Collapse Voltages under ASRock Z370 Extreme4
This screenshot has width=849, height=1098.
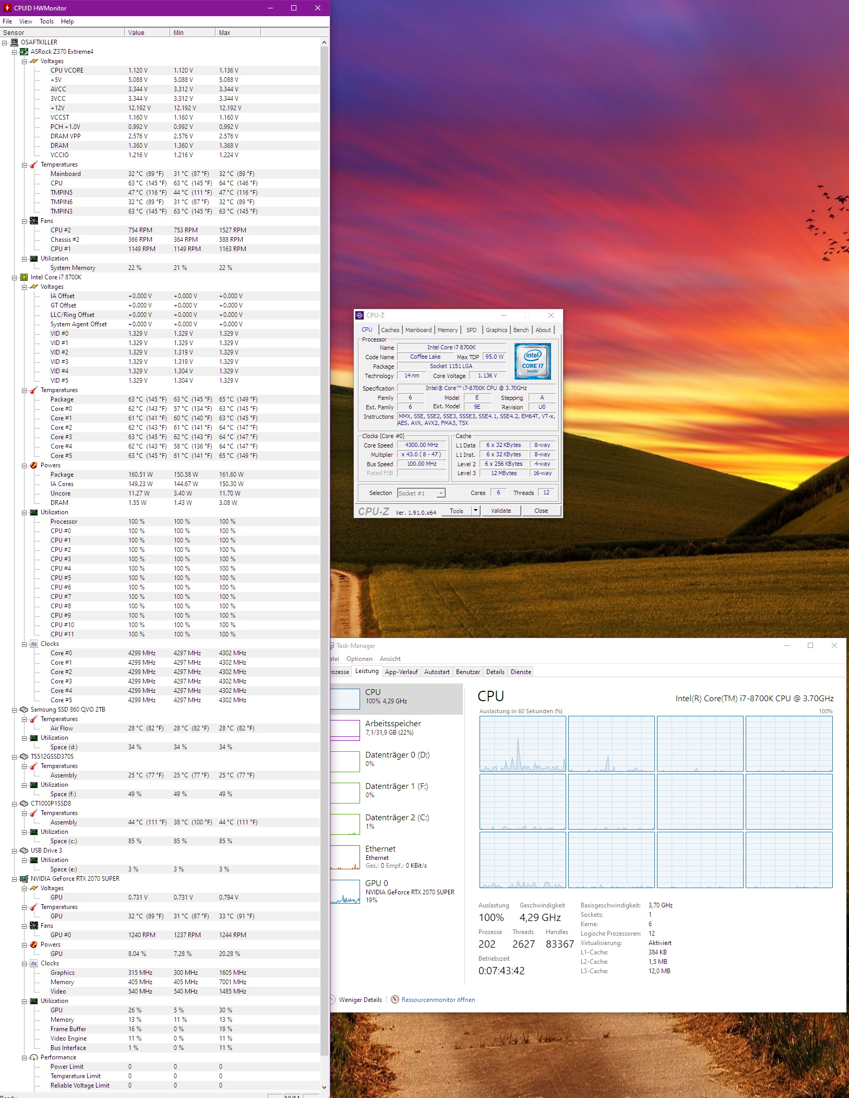(x=25, y=61)
